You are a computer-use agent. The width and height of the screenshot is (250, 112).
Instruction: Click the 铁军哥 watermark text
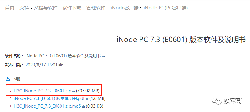(x=233, y=101)
